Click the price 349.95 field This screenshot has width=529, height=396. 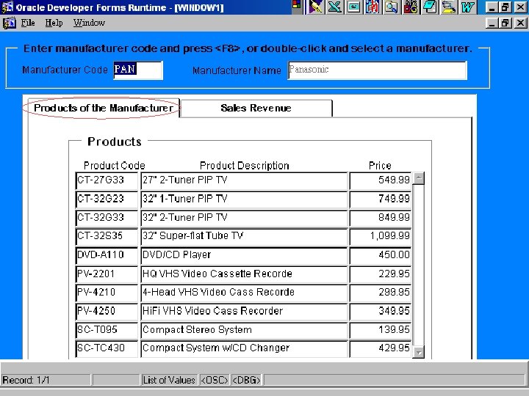(x=381, y=312)
